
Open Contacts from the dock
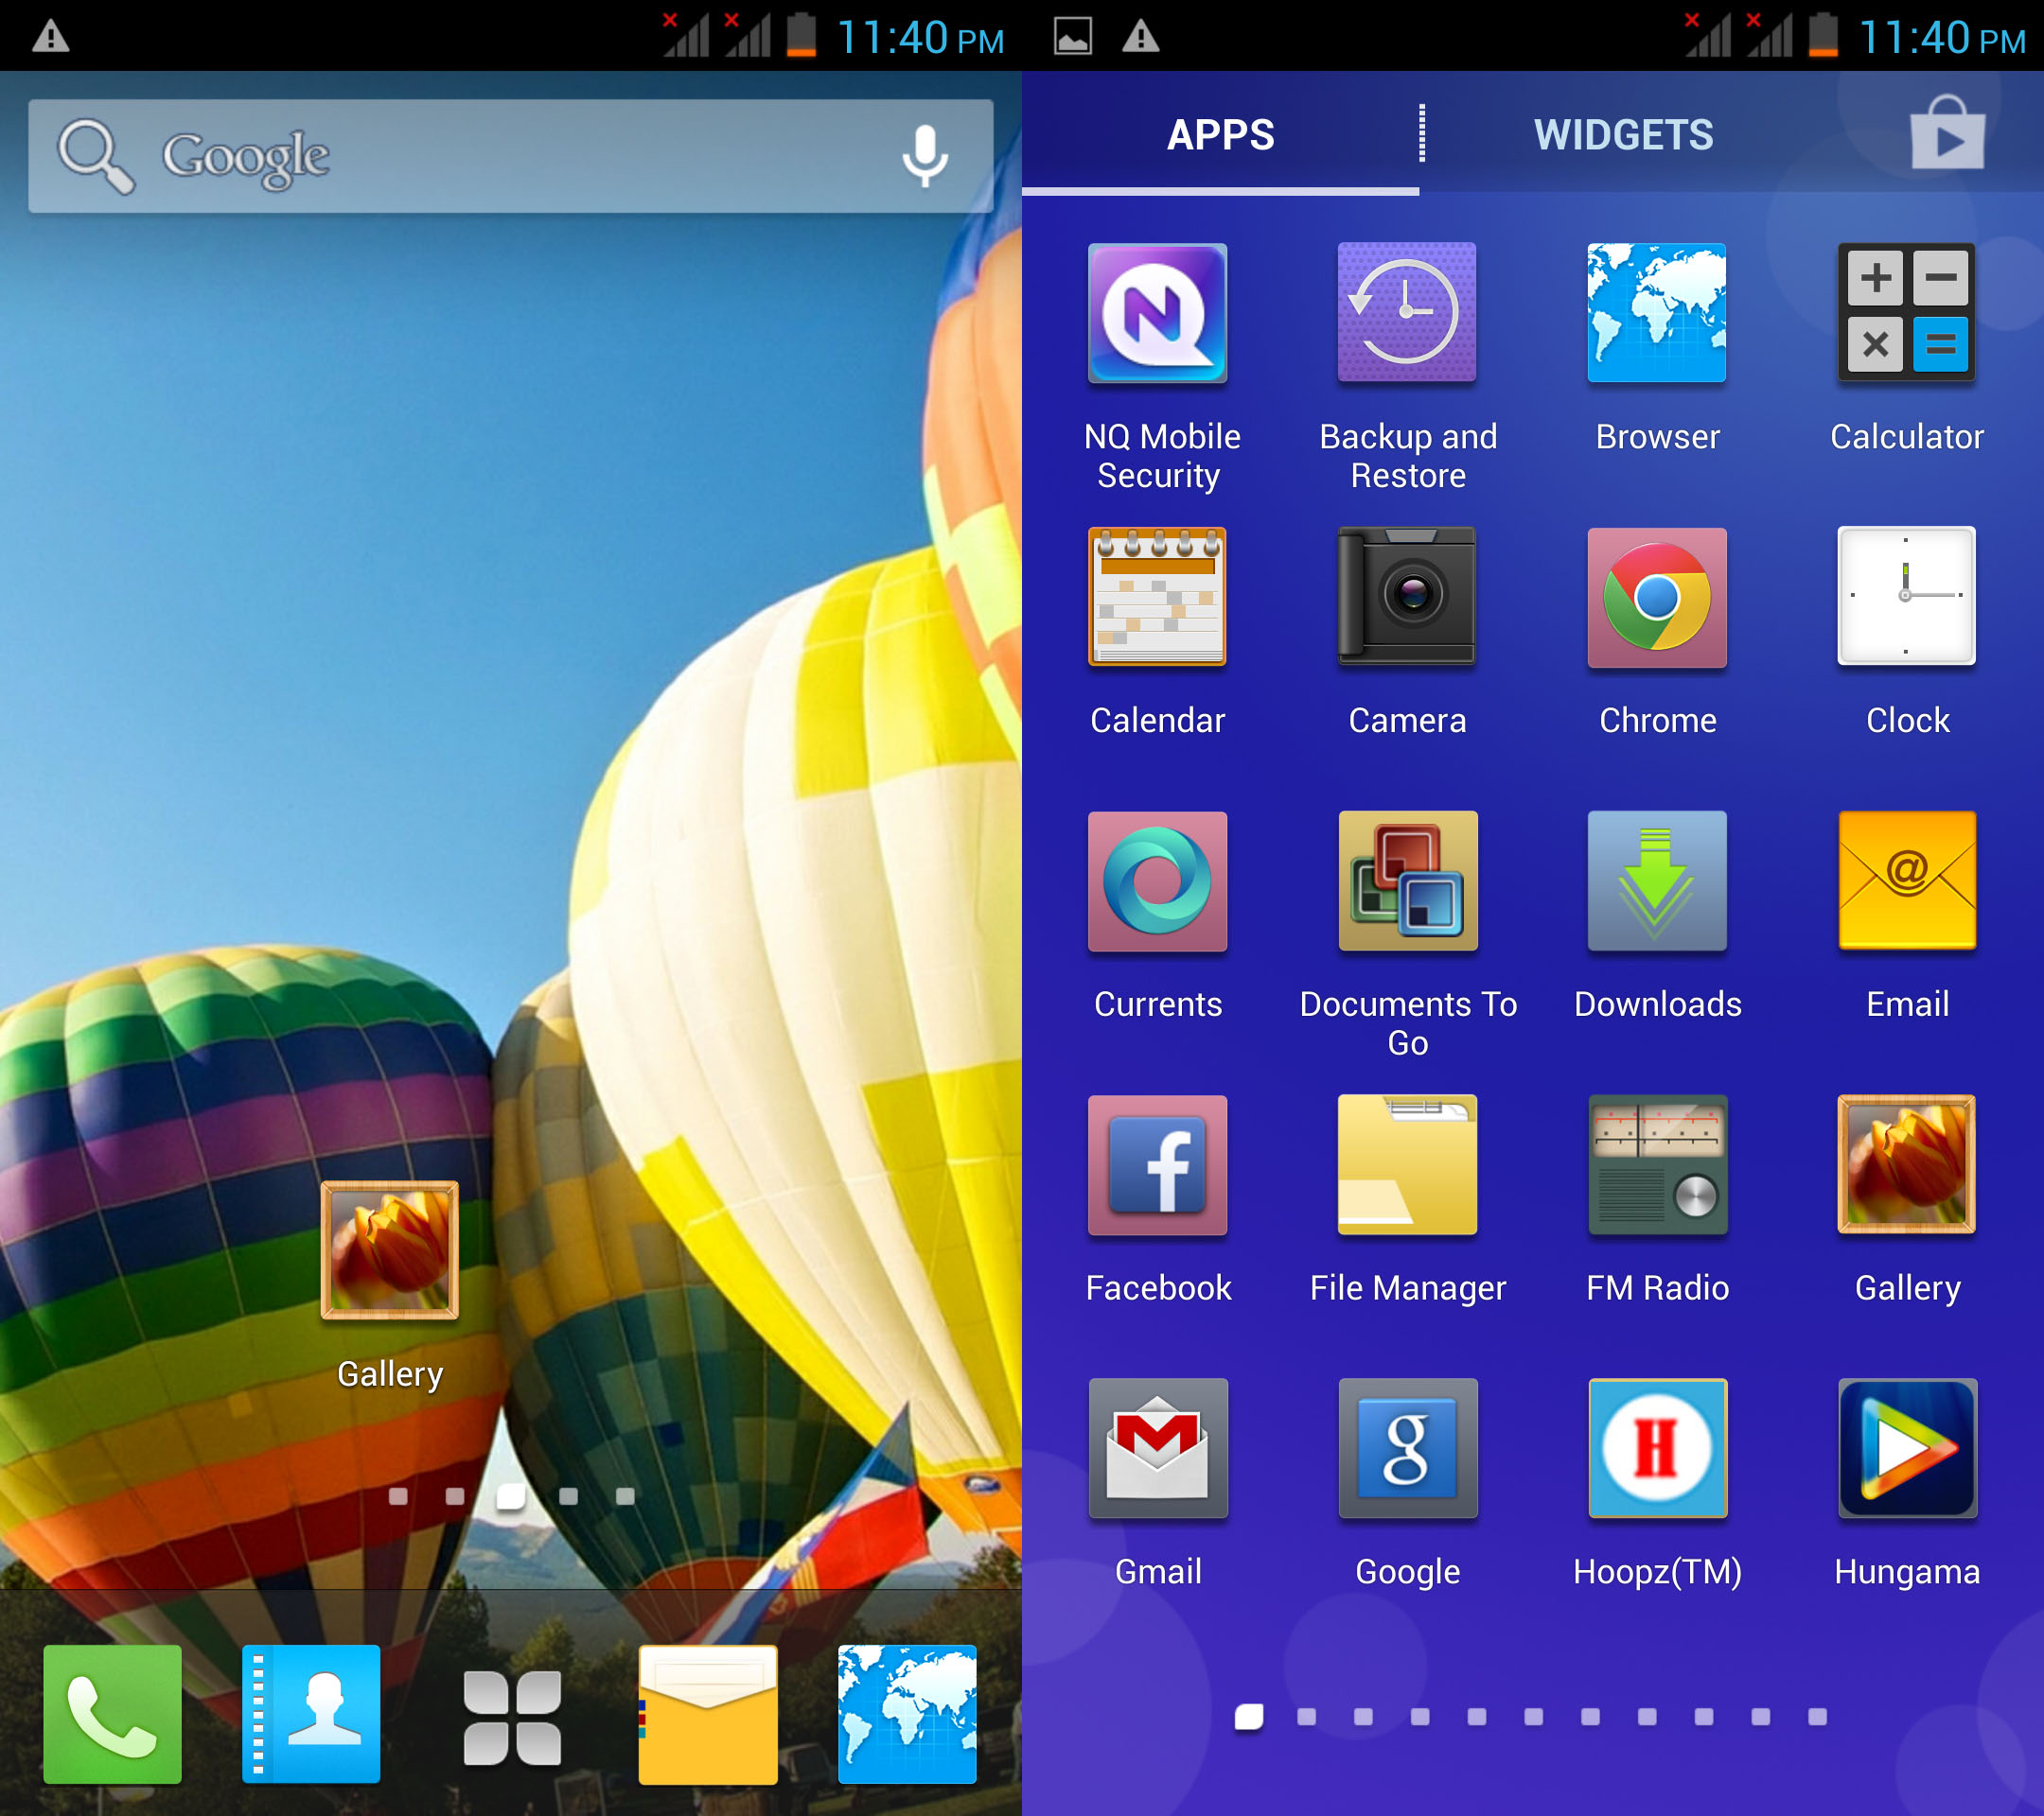311,1713
